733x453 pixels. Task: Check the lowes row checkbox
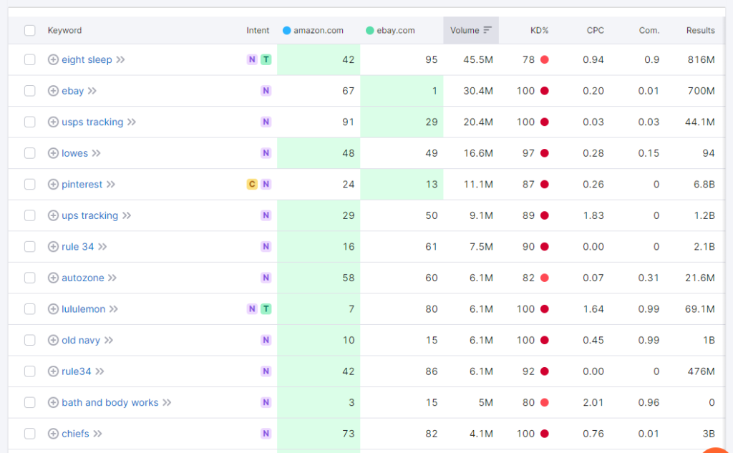tap(30, 153)
